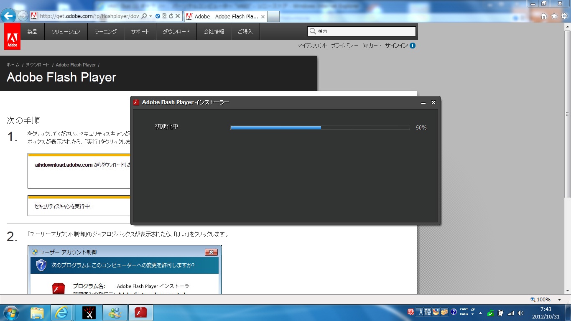Toggle compatibility view icon in address bar
Screen dimensions: 571x321
164,16
